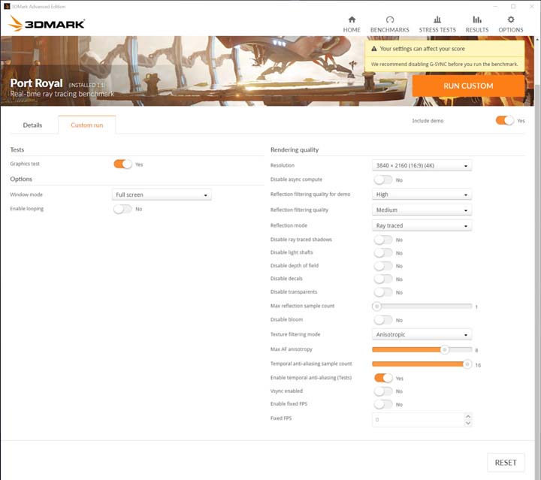This screenshot has width=541, height=480.
Task: Adjust the Max AF anisotropy slider
Action: point(422,349)
